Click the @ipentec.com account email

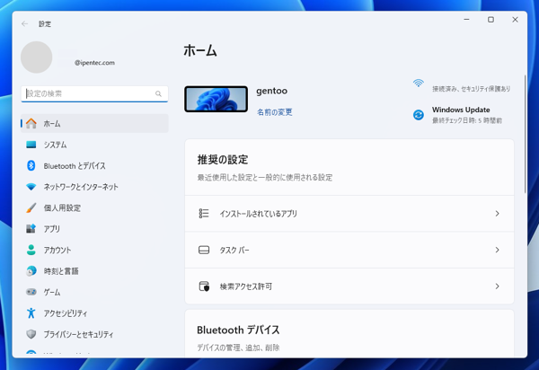94,63
